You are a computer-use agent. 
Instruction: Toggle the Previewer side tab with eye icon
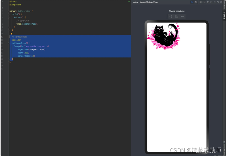pos(224,16)
